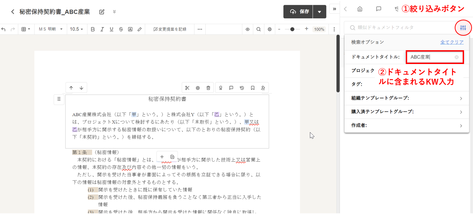The image size is (473, 214).
Task: Open the MS 明朝 font dropdown
Action: click(50, 29)
